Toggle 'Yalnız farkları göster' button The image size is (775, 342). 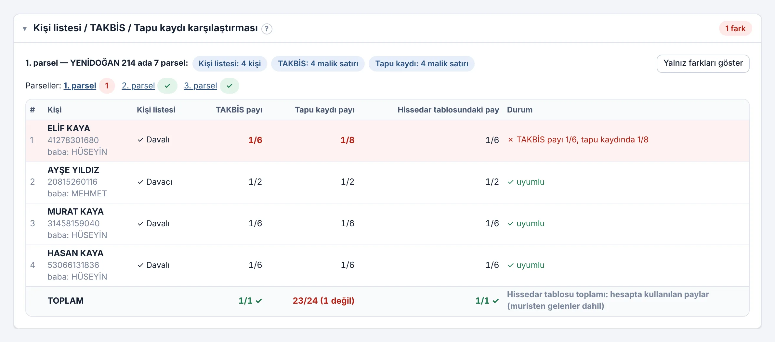[x=703, y=63]
